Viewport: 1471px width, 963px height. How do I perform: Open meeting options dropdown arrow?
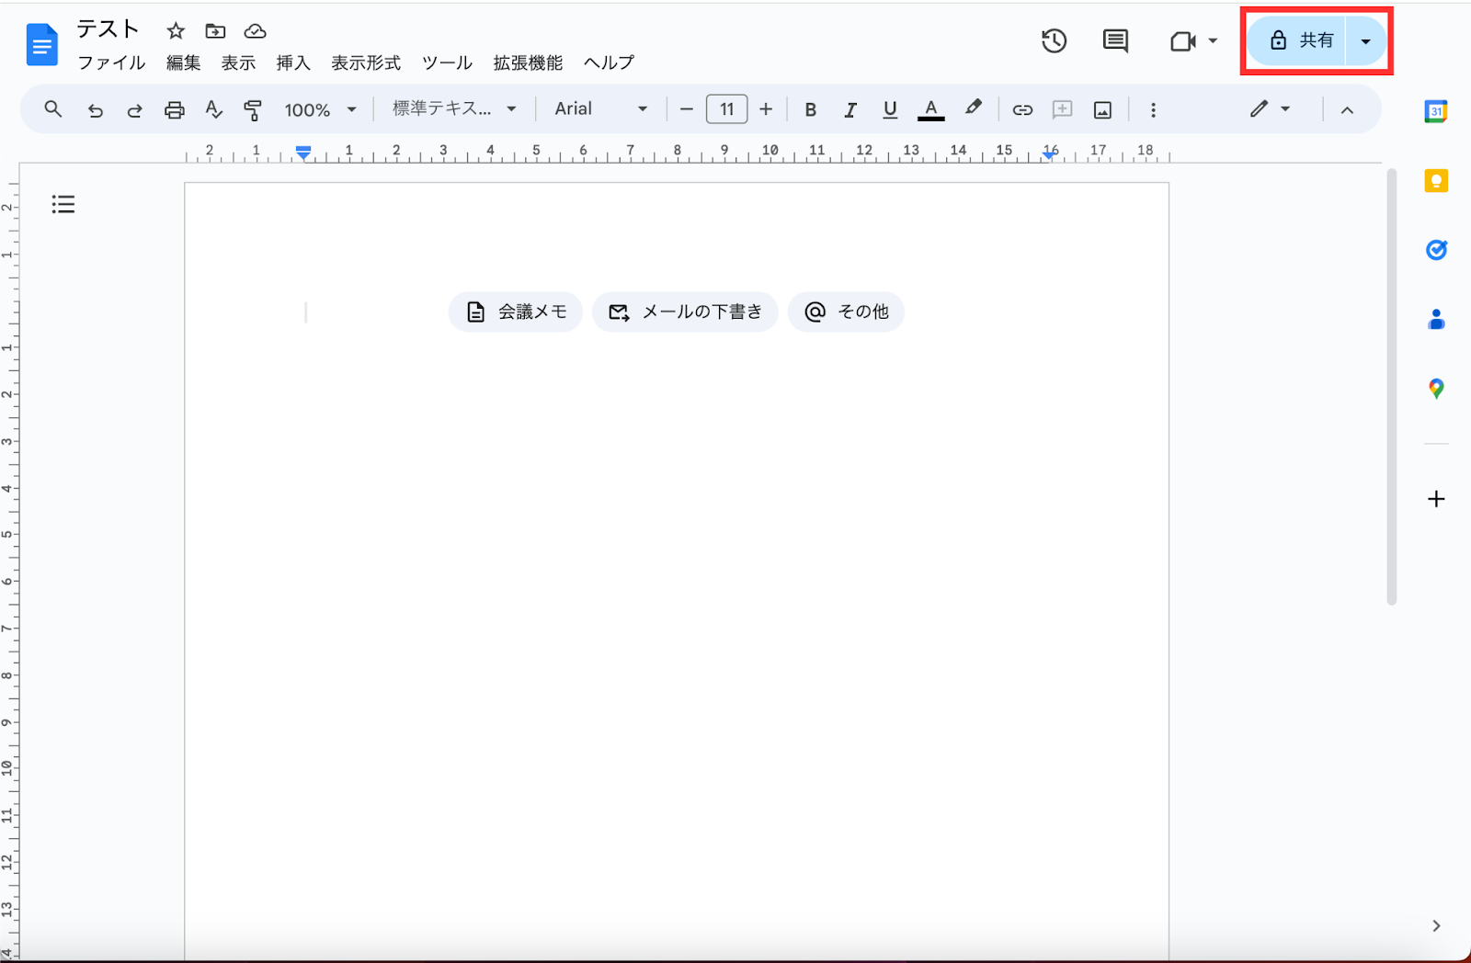pos(1213,41)
